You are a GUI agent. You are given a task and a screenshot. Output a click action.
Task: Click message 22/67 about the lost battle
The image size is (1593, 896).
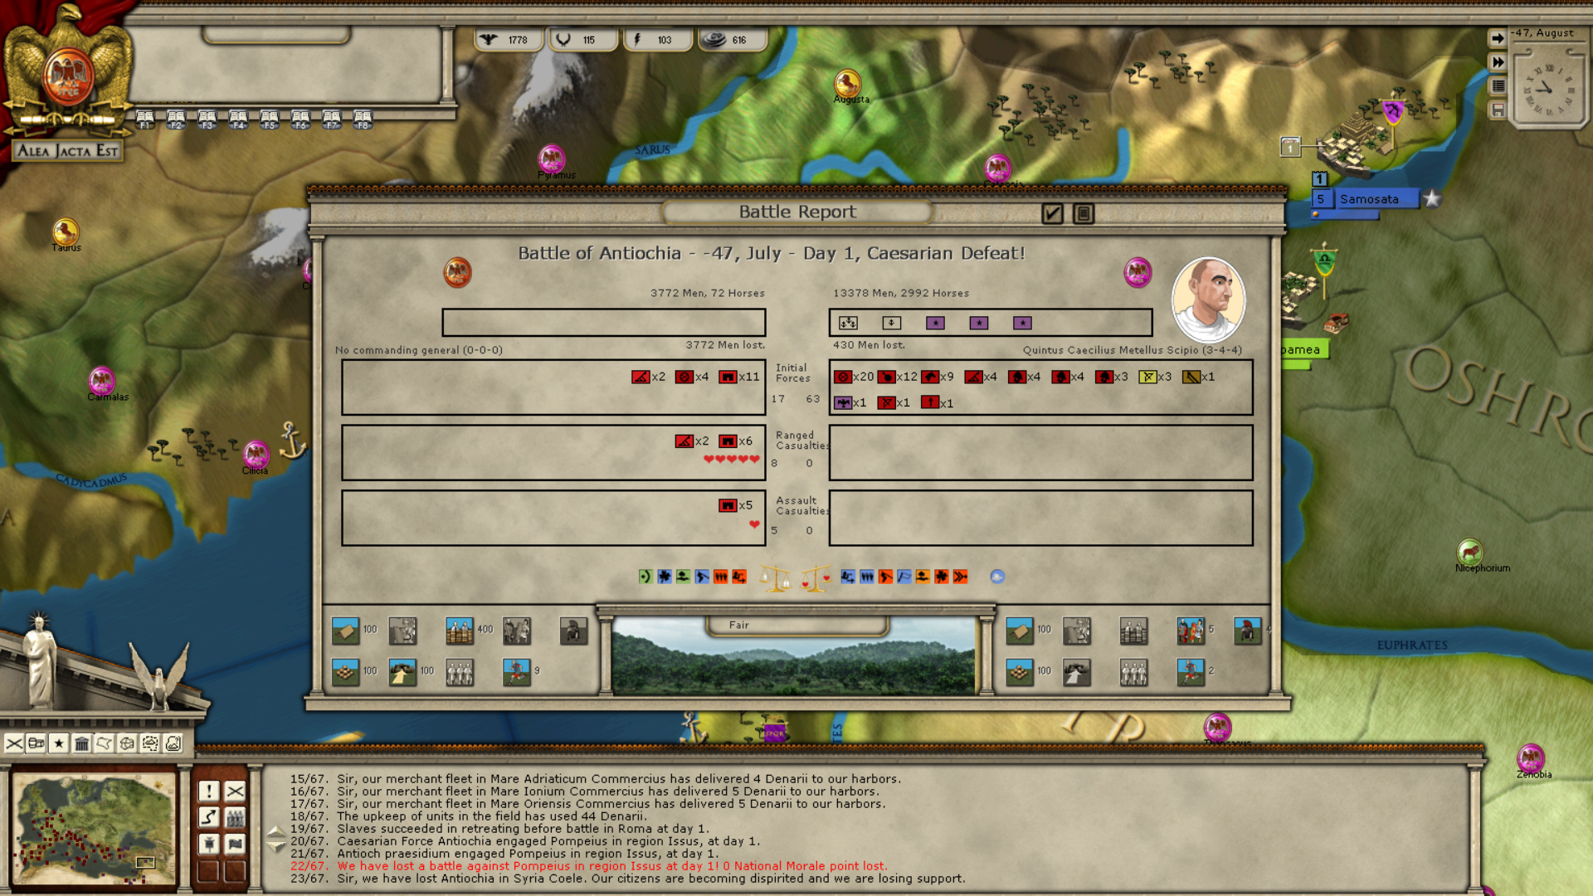(588, 866)
